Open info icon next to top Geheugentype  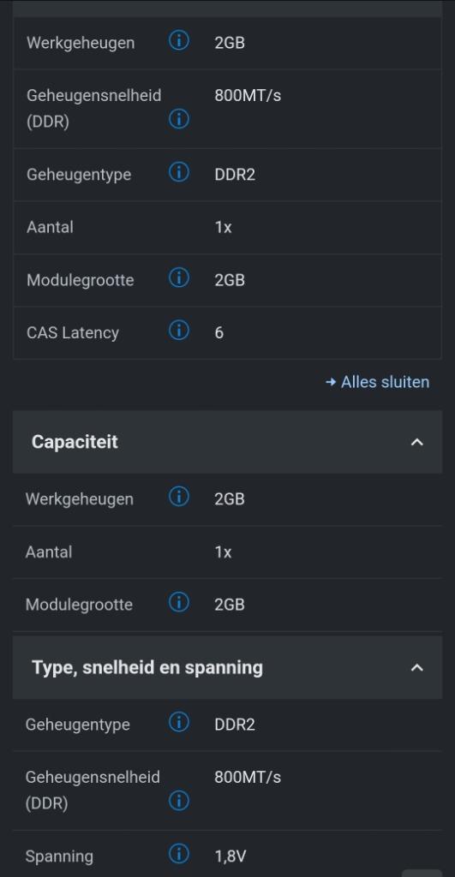(178, 173)
